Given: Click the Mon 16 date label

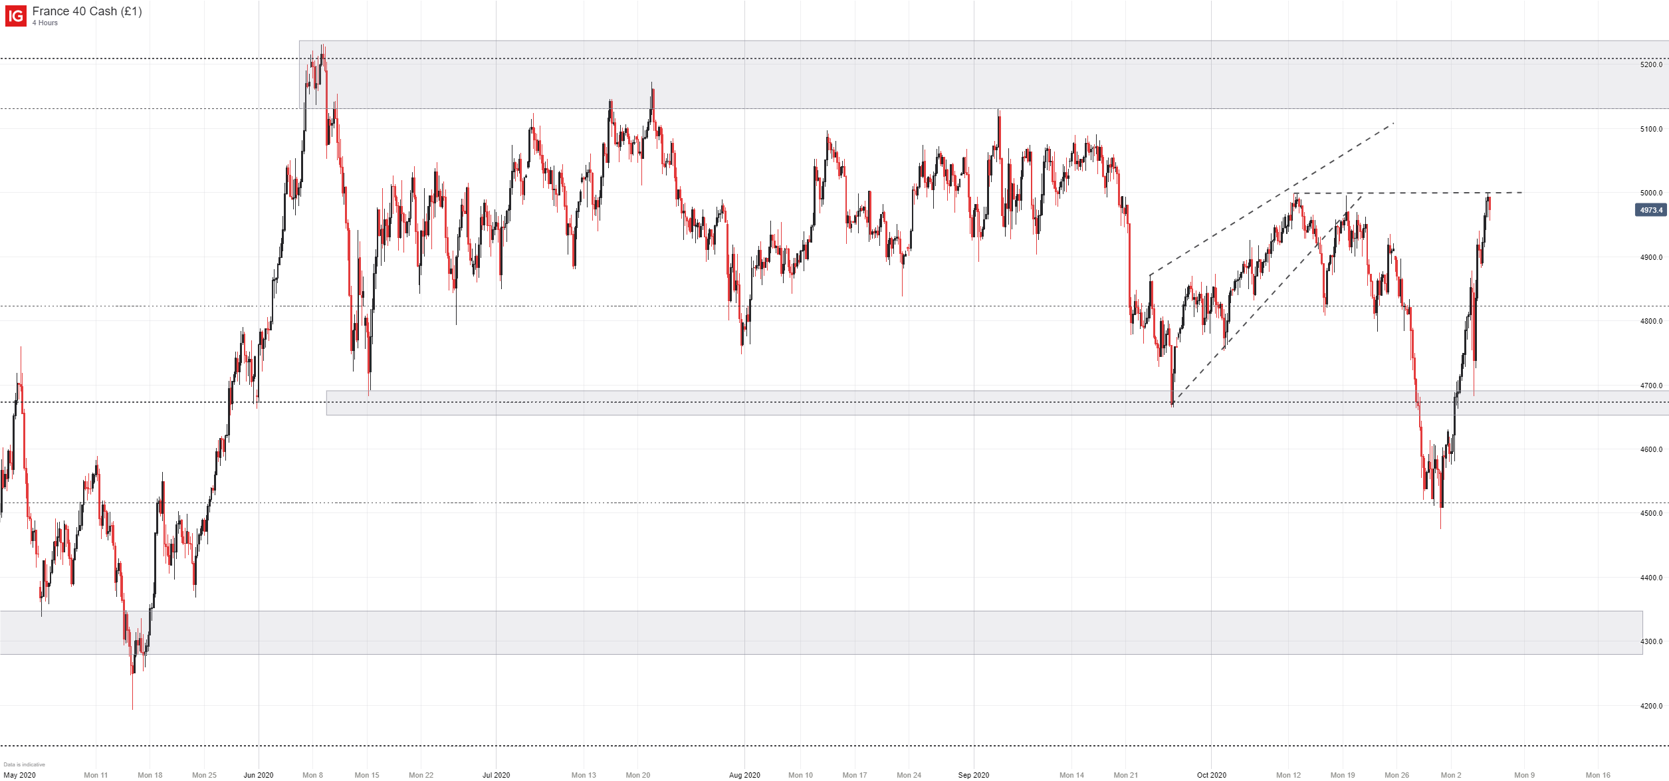Looking at the screenshot, I should 1598,775.
